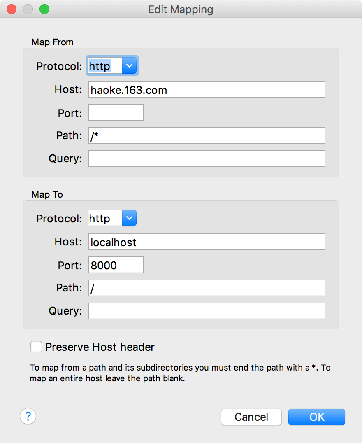Click the Preserve Host header label

tap(100, 347)
